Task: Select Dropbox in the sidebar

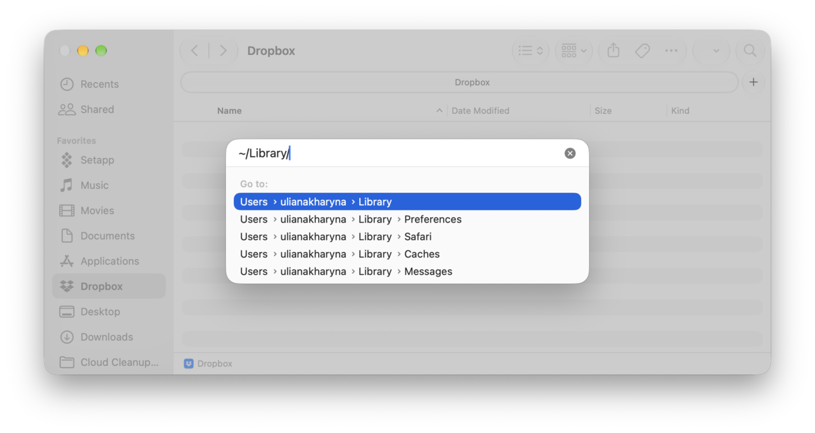Action: point(109,287)
